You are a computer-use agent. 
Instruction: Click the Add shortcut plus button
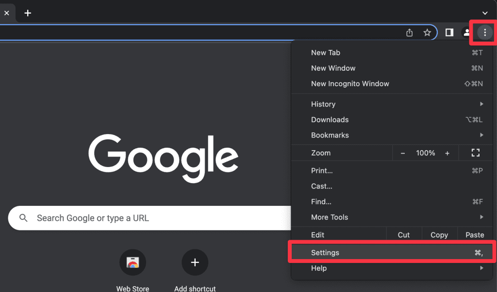(x=195, y=262)
